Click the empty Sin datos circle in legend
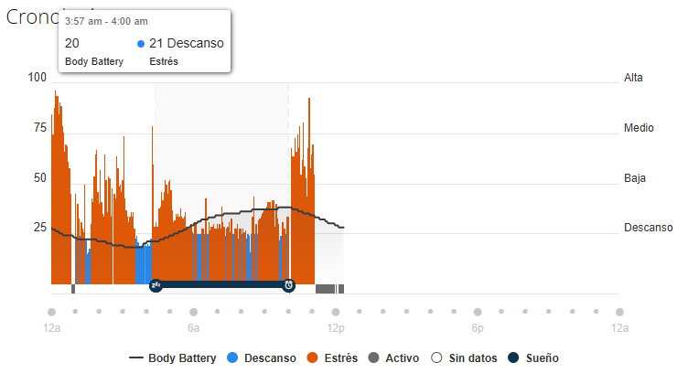 [x=436, y=358]
